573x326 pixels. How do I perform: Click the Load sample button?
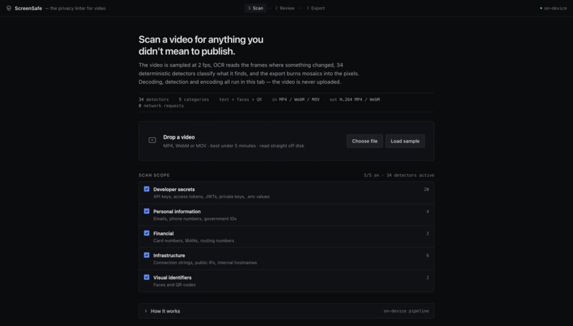405,141
